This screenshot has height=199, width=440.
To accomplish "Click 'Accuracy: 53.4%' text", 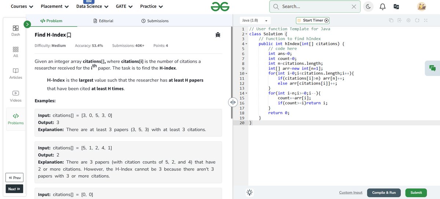I will click(x=89, y=46).
